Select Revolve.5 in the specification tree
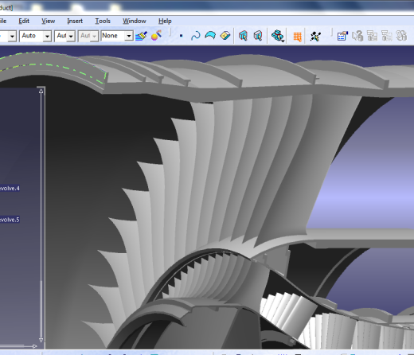This screenshot has height=355, width=414. (x=10, y=220)
